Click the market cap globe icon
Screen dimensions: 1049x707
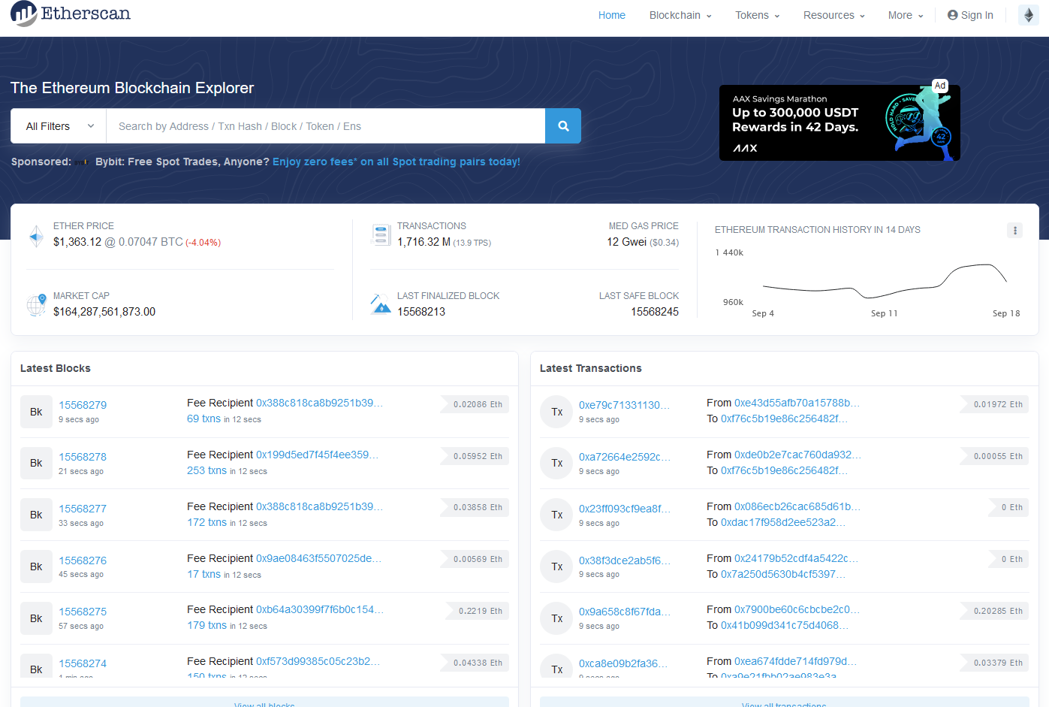[x=37, y=305]
